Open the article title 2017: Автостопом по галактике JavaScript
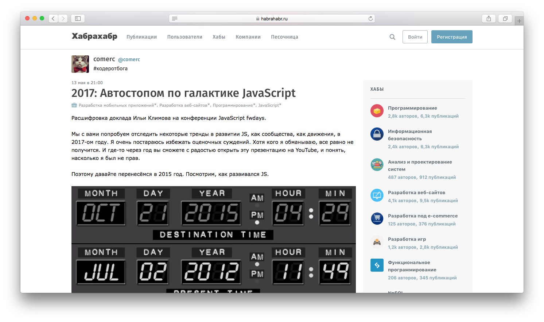The height and width of the screenshot is (322, 544). (x=183, y=93)
